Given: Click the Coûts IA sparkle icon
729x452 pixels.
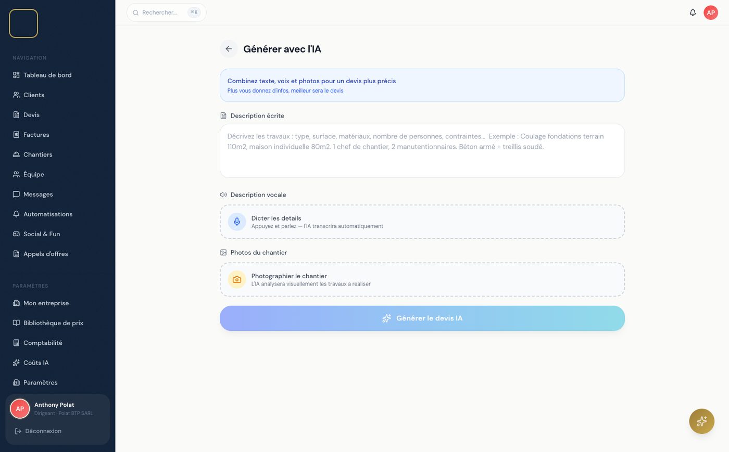Looking at the screenshot, I should pos(16,363).
